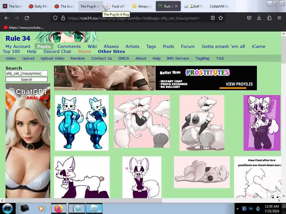Click the Rule 34 site logo
This screenshot has width=286, height=214.
[x=18, y=38]
